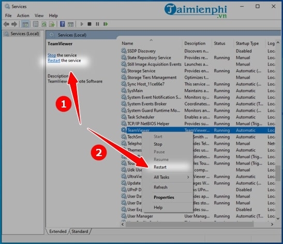Open the View menu
The height and width of the screenshot is (244, 283).
click(x=39, y=16)
